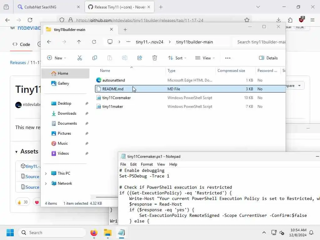The width and height of the screenshot is (320, 240).
Task: Open Firefox hamburger application menu
Action: click(x=312, y=20)
